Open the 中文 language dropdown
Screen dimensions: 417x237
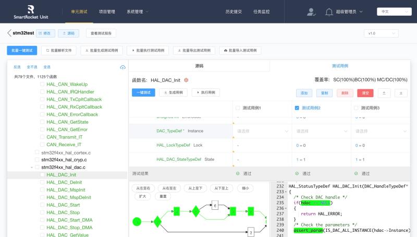[x=391, y=11]
